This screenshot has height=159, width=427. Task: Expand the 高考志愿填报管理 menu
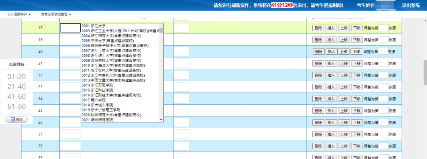pos(56,14)
